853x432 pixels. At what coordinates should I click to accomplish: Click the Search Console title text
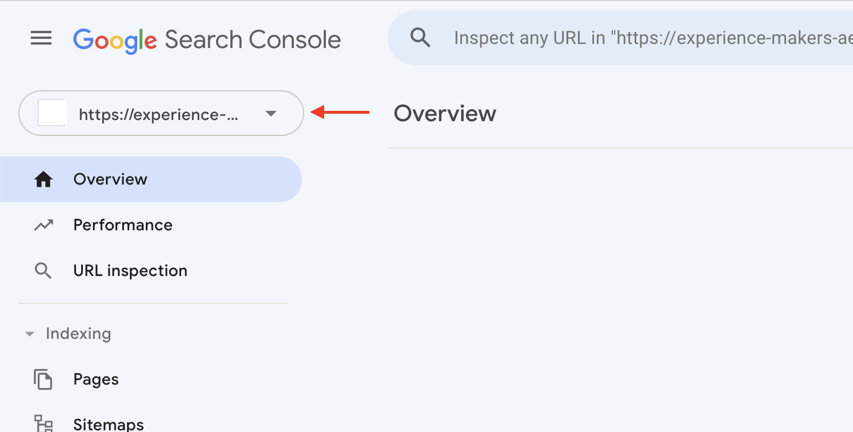253,40
